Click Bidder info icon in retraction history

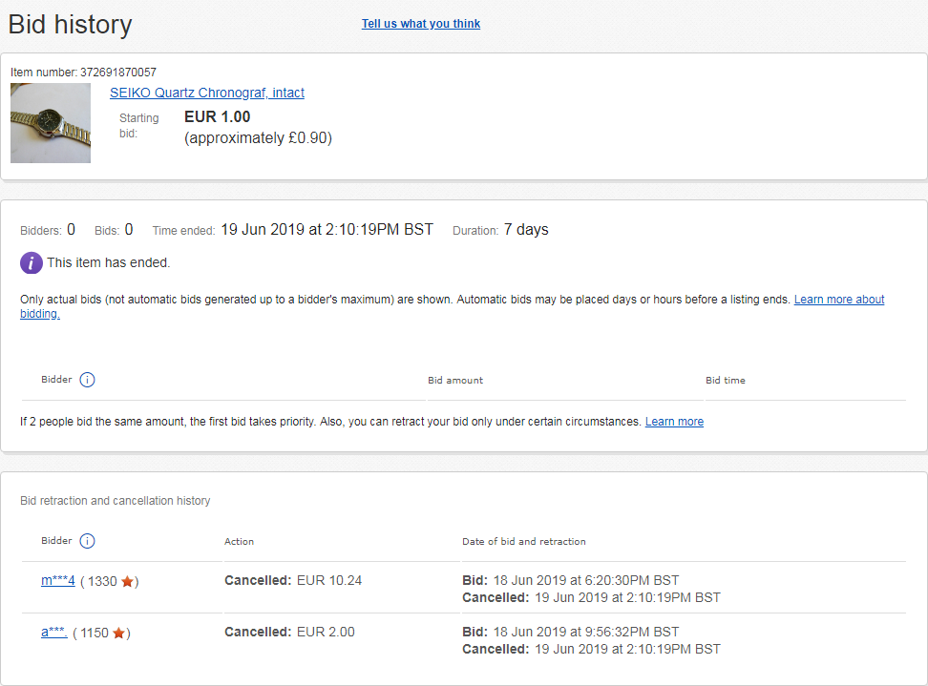(87, 541)
